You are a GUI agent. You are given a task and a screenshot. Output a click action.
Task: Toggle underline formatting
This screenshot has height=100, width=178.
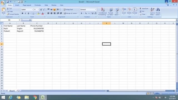[28, 13]
